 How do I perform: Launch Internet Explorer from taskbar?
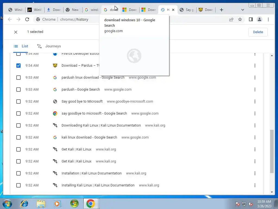24,204
